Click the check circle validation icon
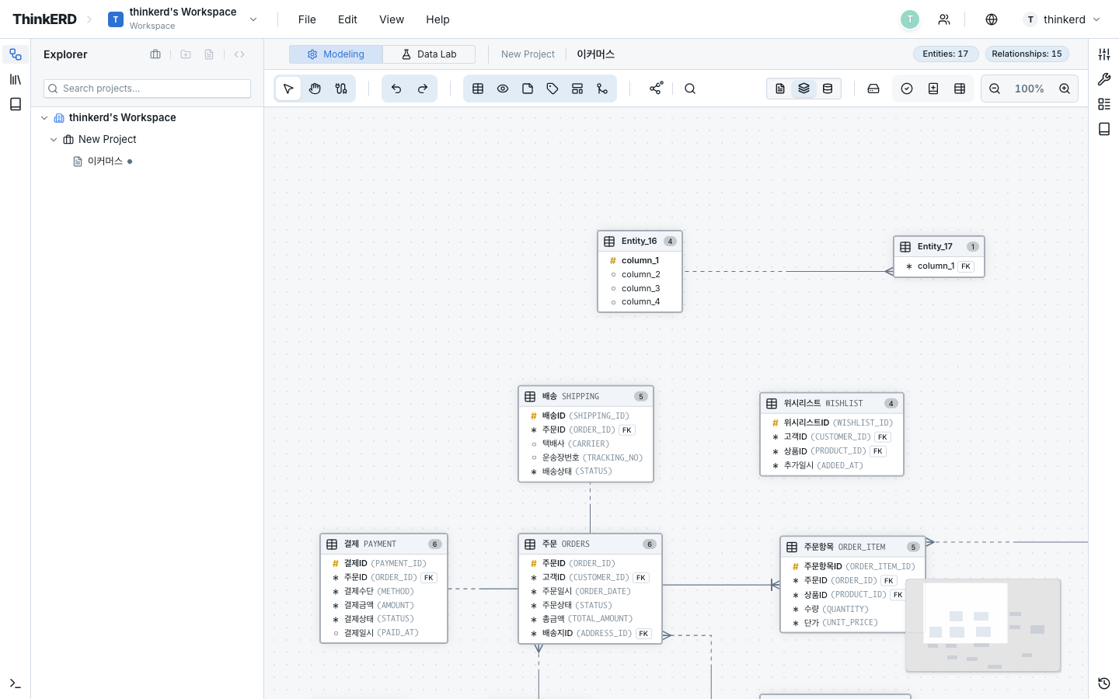Viewport: 1119px width, 699px height. click(907, 89)
